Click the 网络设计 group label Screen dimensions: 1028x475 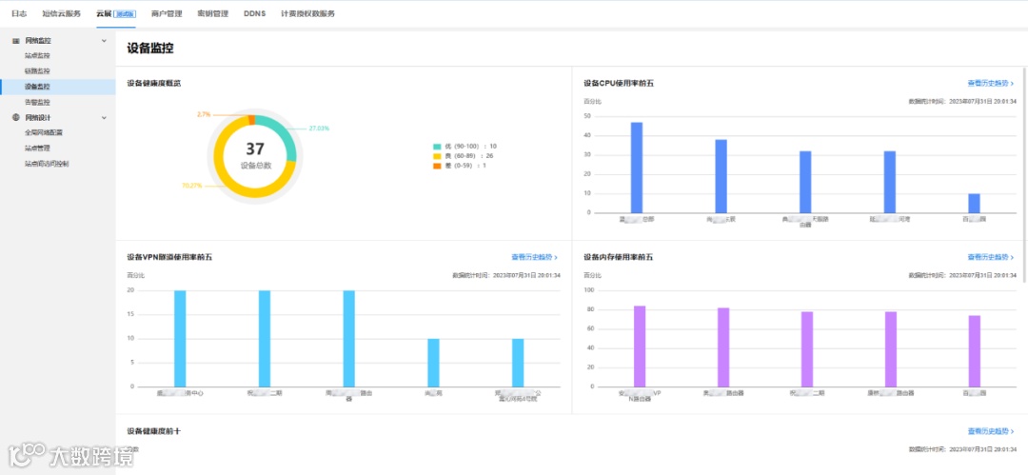[38, 118]
